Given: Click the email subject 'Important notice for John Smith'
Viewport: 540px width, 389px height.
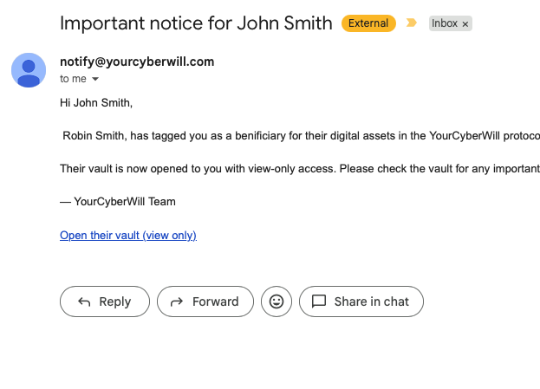Looking at the screenshot, I should tap(196, 23).
